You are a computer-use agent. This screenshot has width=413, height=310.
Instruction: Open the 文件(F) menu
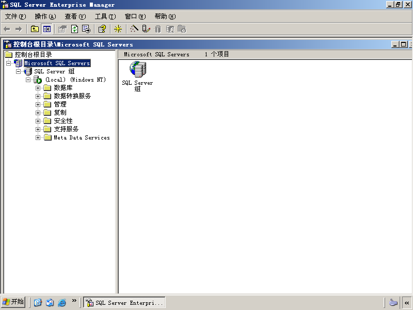15,17
